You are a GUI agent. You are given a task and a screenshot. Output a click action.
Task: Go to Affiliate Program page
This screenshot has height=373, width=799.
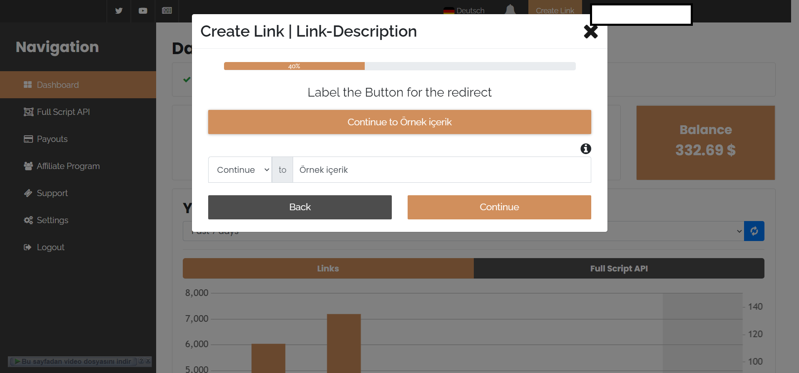[x=68, y=166]
